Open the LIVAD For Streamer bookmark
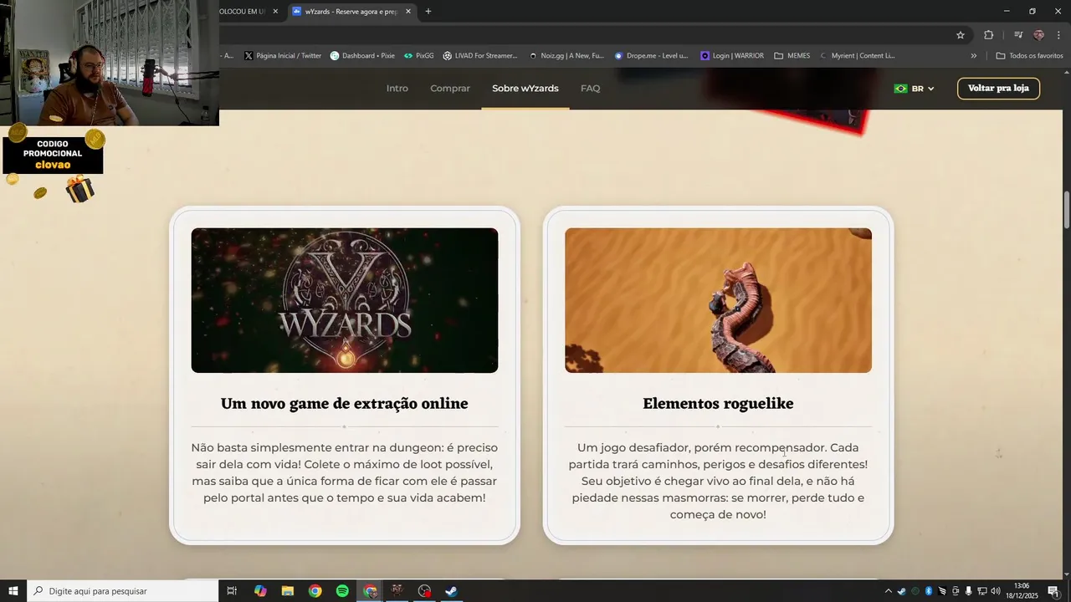This screenshot has width=1071, height=602. click(480, 56)
